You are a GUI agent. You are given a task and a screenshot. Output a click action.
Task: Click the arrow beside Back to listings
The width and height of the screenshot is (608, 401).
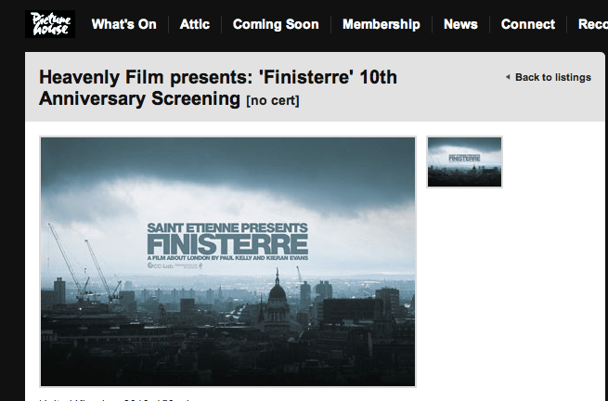(508, 77)
